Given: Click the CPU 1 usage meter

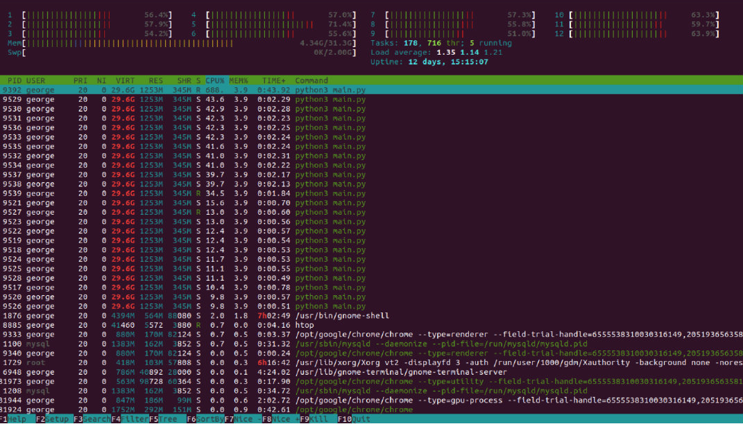Looking at the screenshot, I should pos(89,15).
